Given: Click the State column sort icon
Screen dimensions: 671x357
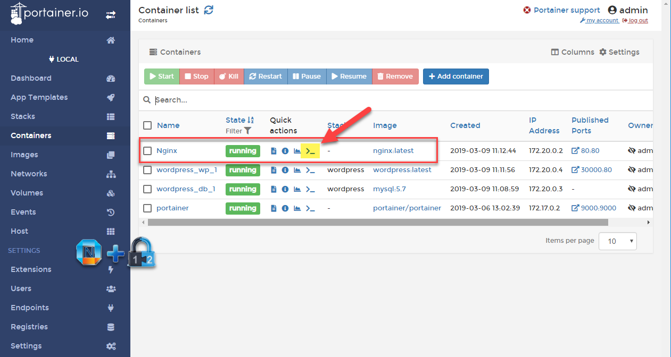Looking at the screenshot, I should click(251, 120).
